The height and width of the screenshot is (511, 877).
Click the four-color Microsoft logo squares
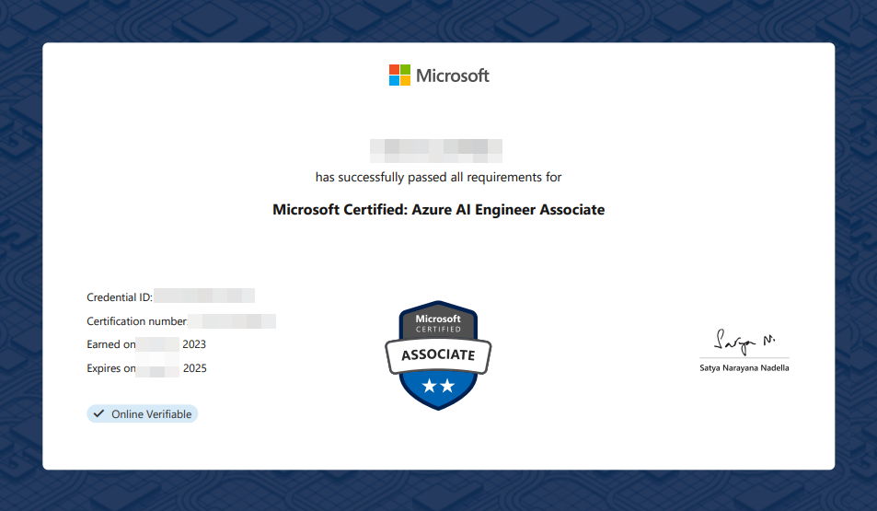399,75
